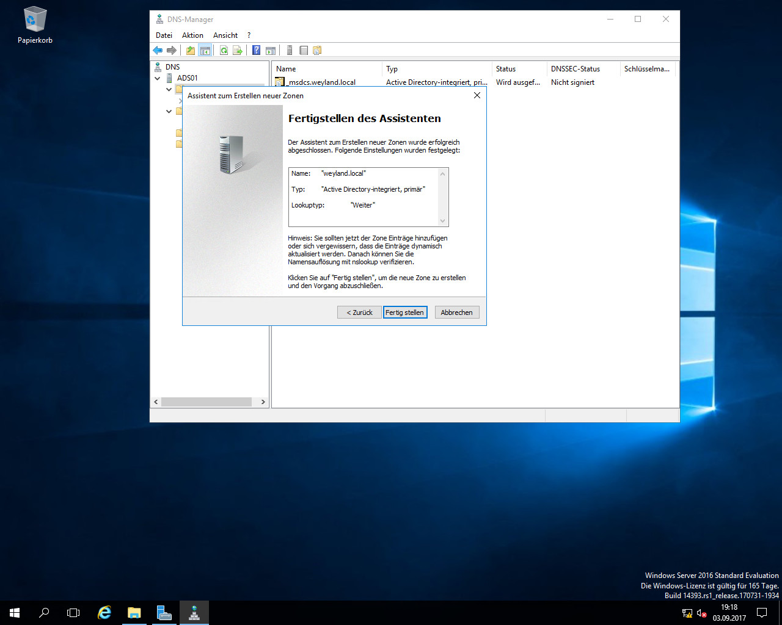Click the blue Back arrow in toolbar
Image resolution: width=782 pixels, height=625 pixels.
(x=158, y=51)
